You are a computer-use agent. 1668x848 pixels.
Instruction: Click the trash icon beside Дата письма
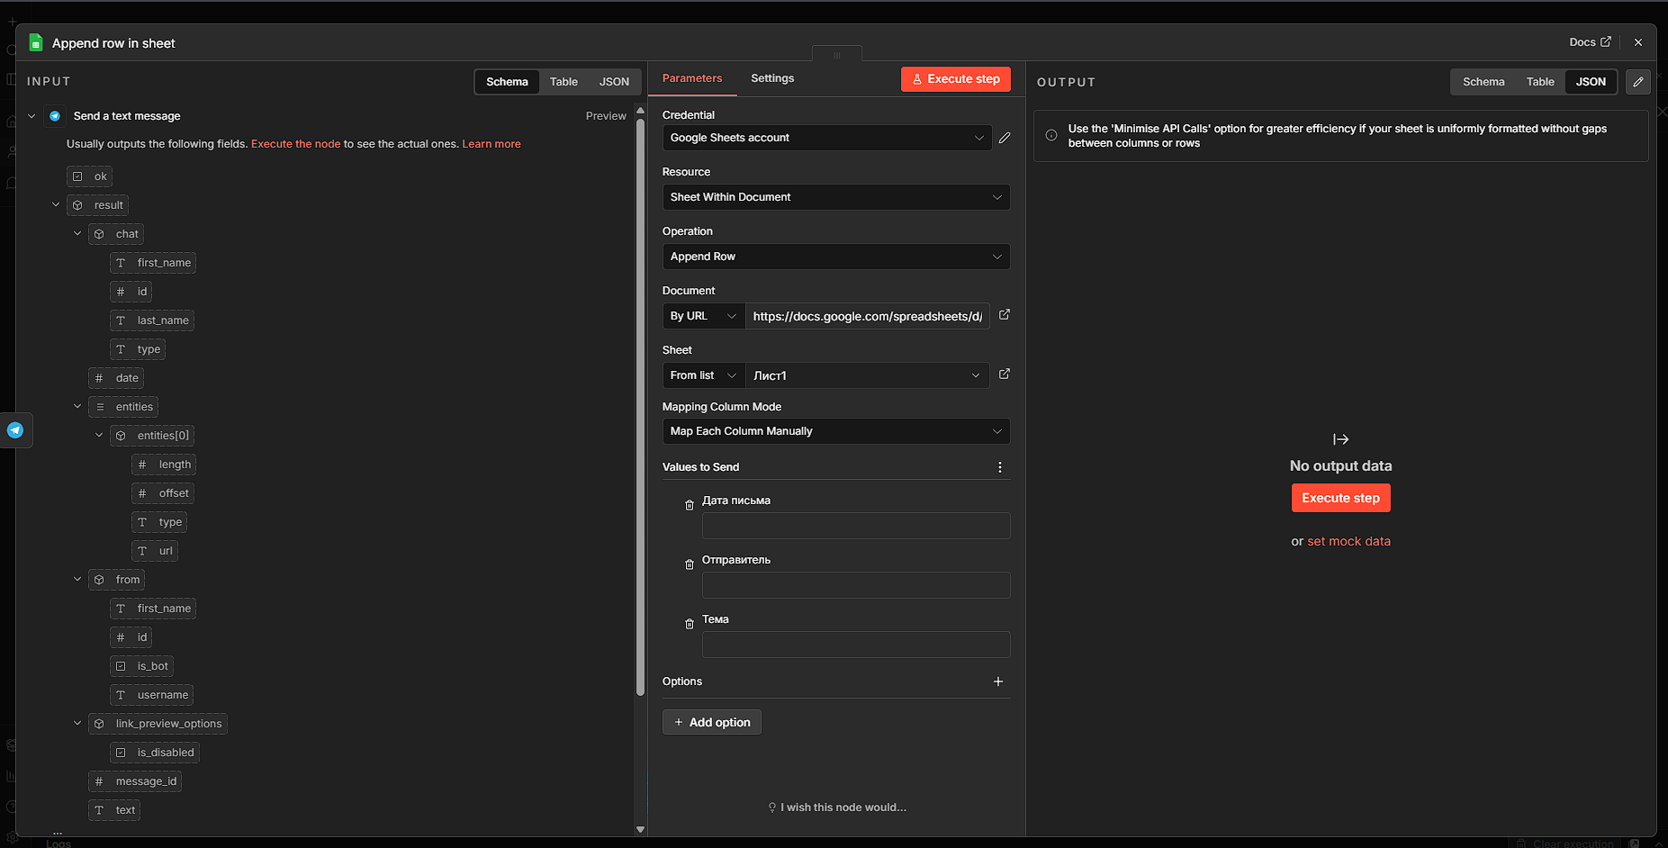(x=690, y=505)
